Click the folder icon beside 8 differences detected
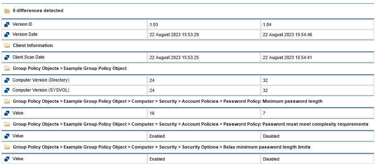 tap(7, 11)
